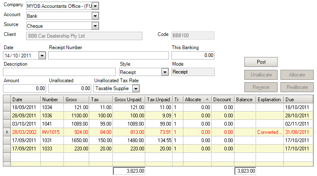Click the Description text field

59,72
